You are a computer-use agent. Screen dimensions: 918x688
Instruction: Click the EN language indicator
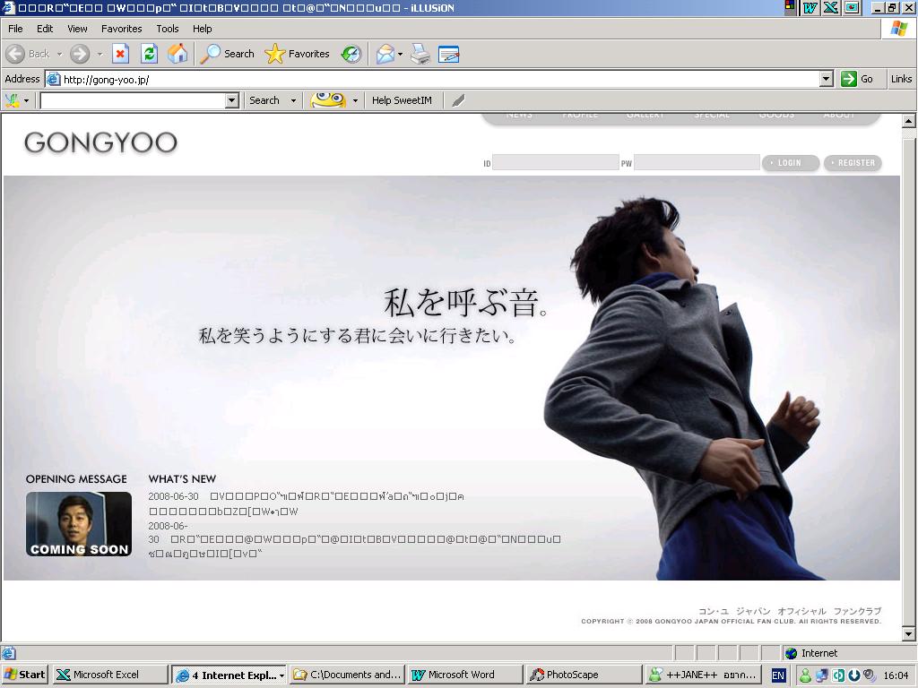click(x=778, y=675)
